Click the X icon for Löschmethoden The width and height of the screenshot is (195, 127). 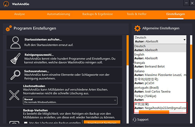coord(14,95)
